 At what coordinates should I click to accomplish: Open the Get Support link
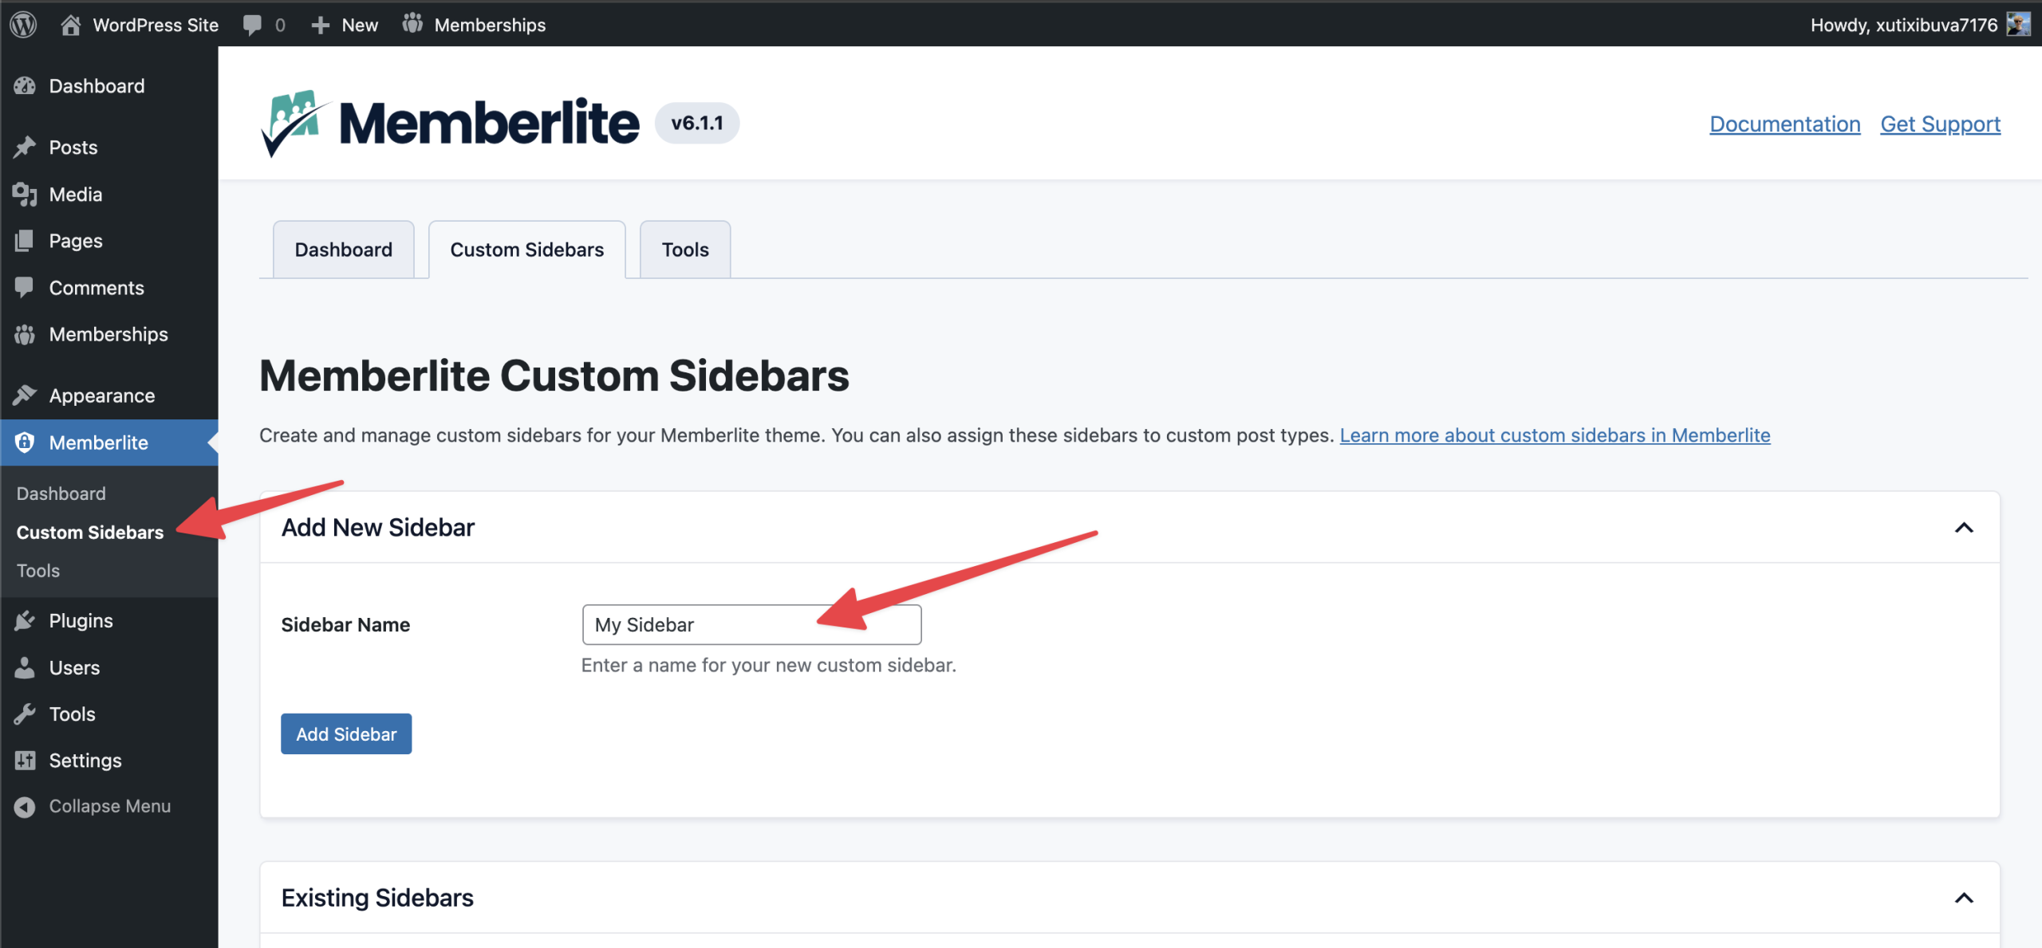click(x=1940, y=124)
